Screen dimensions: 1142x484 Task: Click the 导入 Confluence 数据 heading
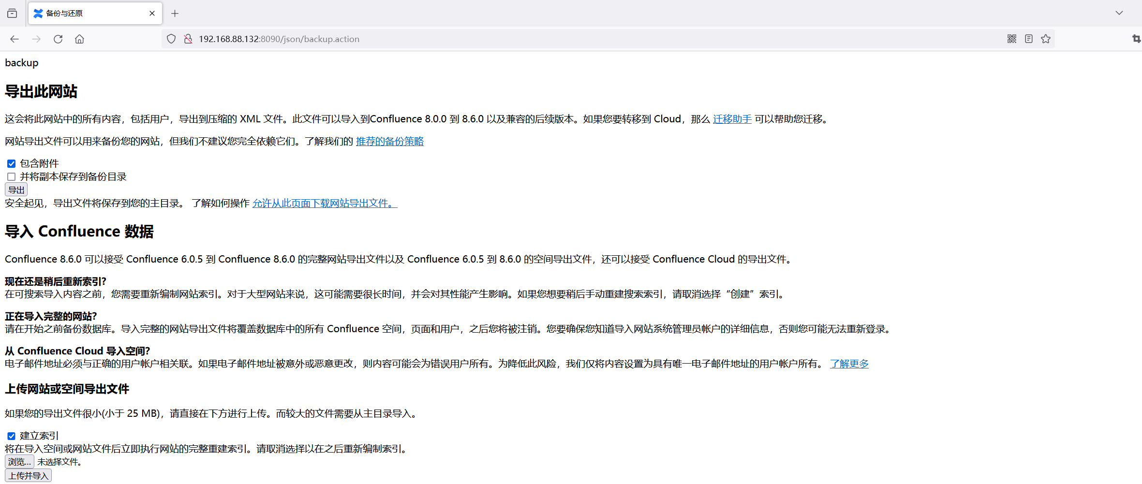coord(79,232)
